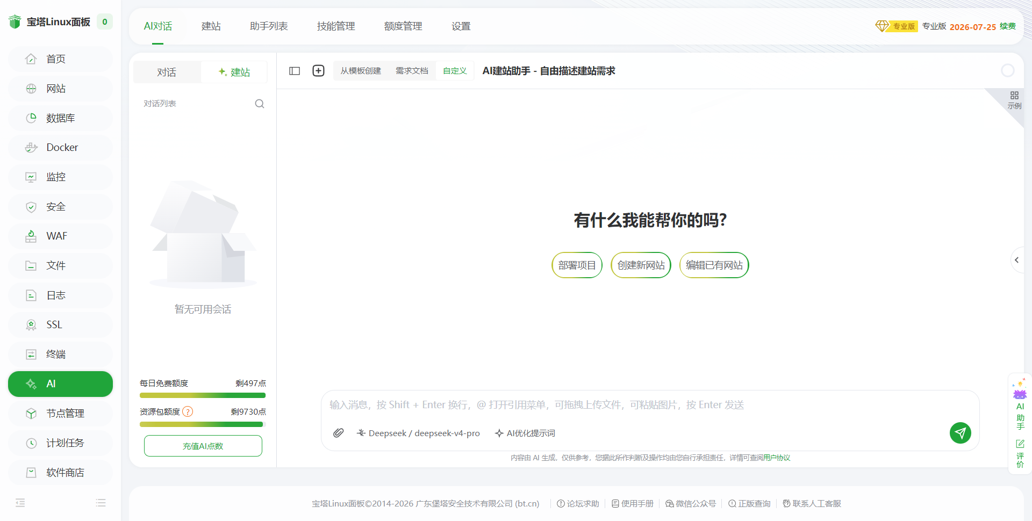Open the 网站 websites section
The width and height of the screenshot is (1032, 521).
(x=60, y=89)
